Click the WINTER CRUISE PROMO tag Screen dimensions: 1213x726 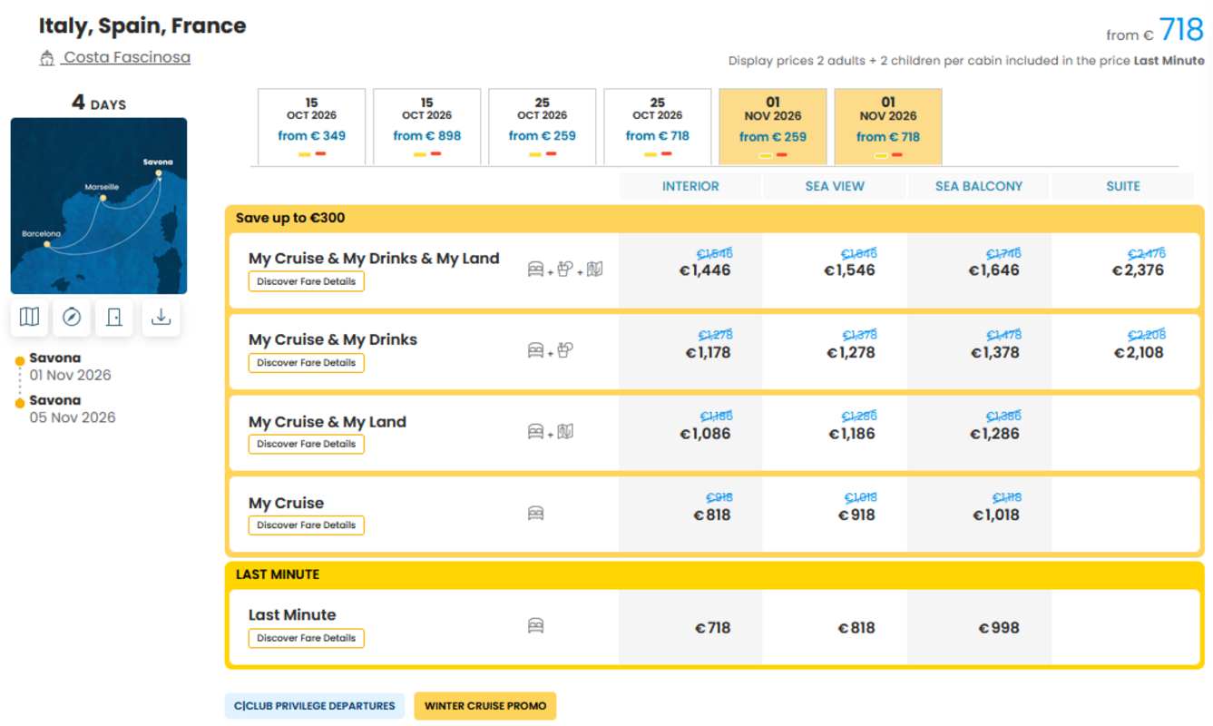click(485, 706)
